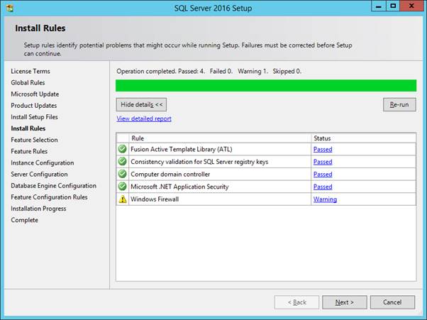Click the Next button

pyautogui.click(x=345, y=302)
